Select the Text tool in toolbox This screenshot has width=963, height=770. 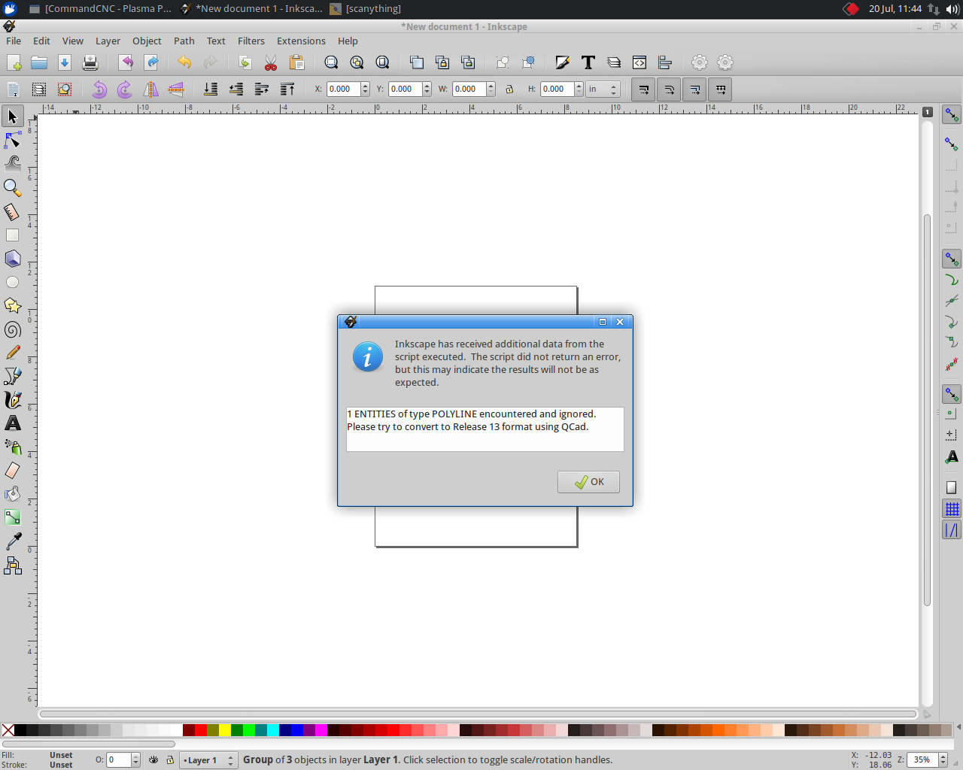tap(13, 423)
